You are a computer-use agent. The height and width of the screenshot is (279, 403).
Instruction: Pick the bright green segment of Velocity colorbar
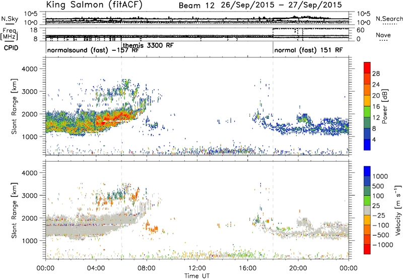point(367,200)
